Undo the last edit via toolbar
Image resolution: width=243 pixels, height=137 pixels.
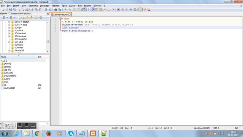pyautogui.click(x=46, y=10)
